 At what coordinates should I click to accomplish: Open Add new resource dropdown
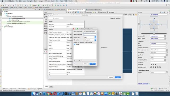coord(116,18)
